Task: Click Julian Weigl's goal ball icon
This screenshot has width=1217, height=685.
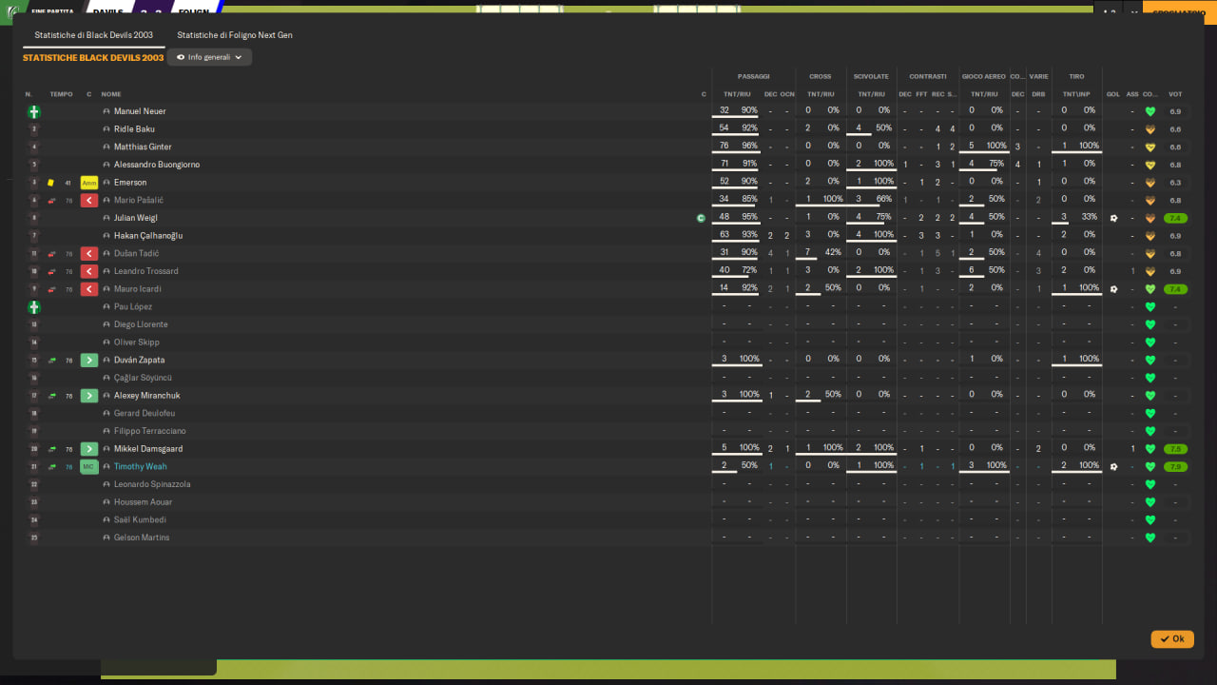Action: [x=1113, y=218]
